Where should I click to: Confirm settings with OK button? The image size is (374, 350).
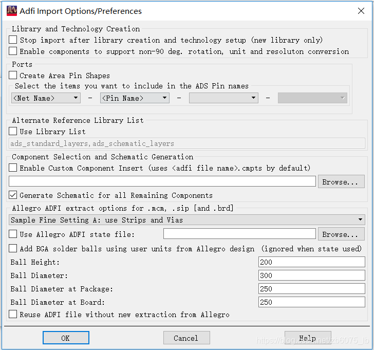(66, 338)
